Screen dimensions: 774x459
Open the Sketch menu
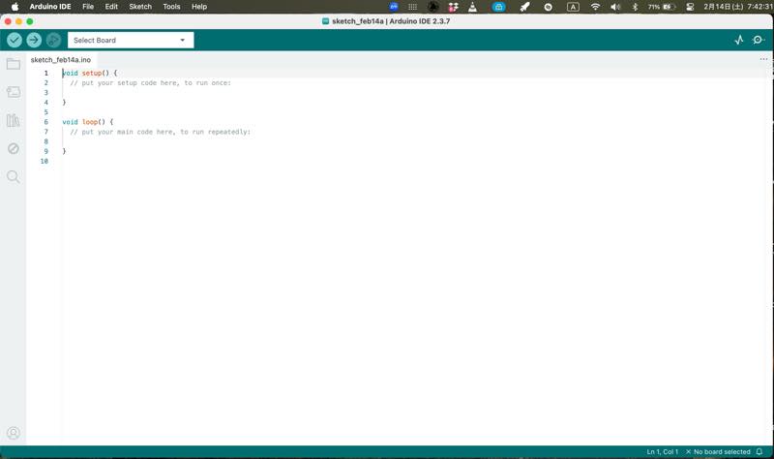tap(140, 7)
